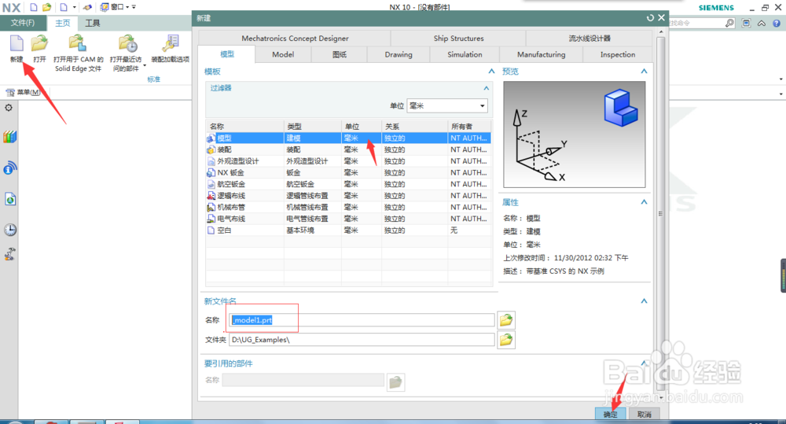Open the 文件(F) file menu

23,23
